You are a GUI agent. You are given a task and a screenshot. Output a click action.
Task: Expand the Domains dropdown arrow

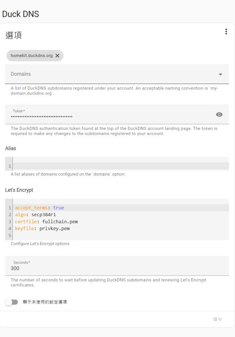pyautogui.click(x=221, y=74)
